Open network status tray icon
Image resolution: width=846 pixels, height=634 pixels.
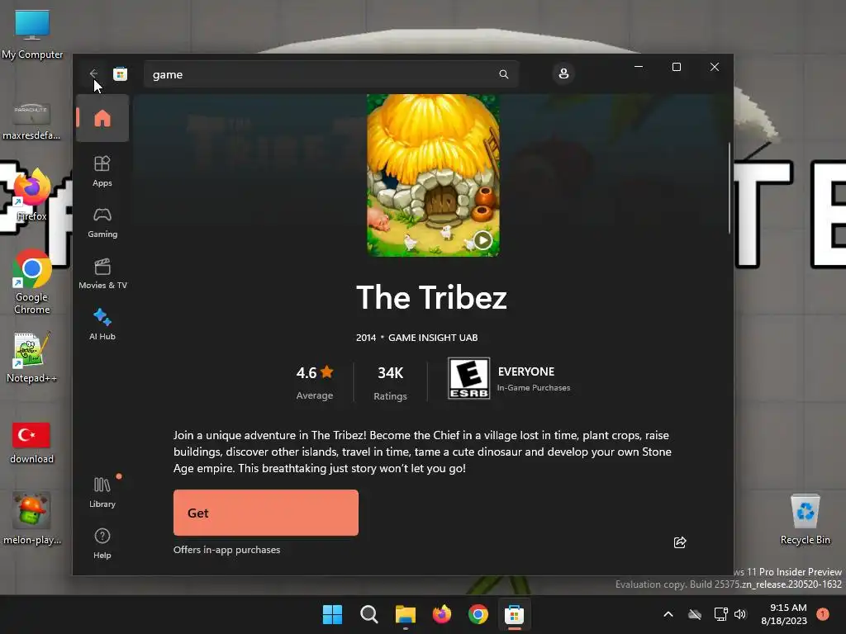coord(720,614)
